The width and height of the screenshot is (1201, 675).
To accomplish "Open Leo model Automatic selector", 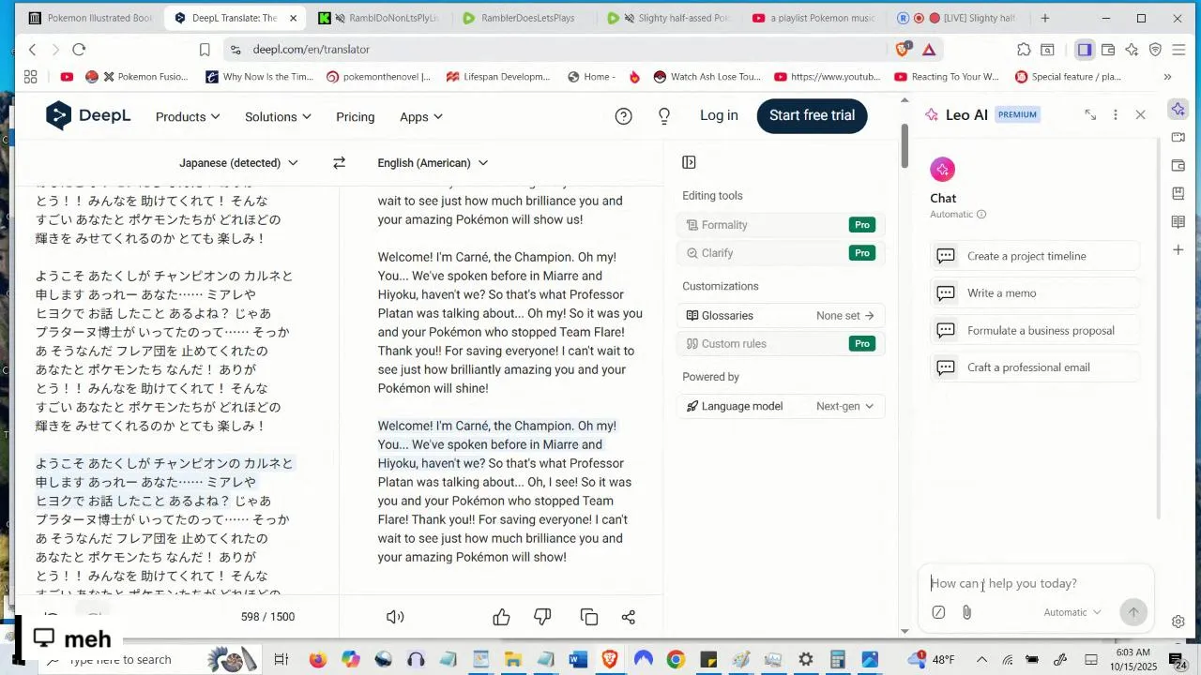I will point(1072,612).
